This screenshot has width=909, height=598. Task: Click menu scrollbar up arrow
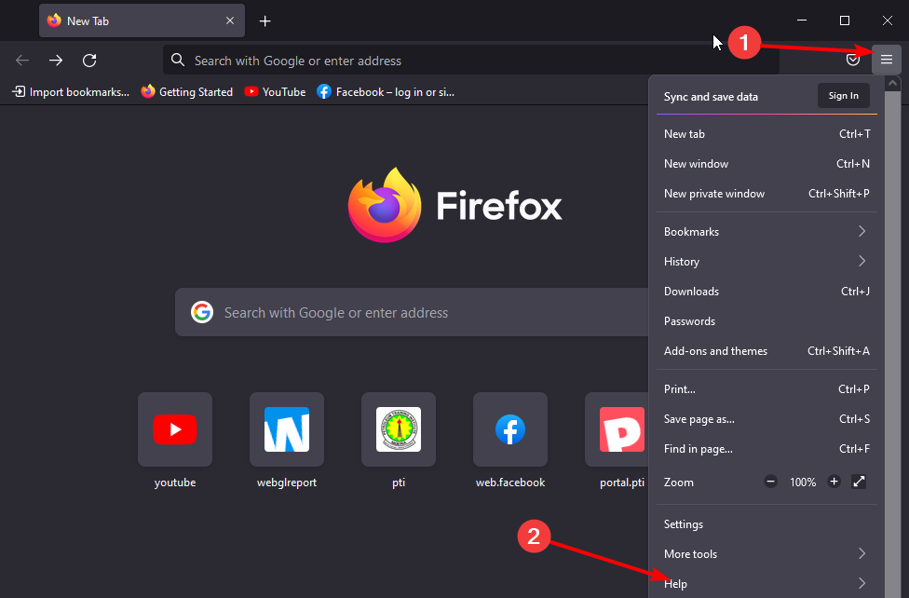(x=893, y=84)
